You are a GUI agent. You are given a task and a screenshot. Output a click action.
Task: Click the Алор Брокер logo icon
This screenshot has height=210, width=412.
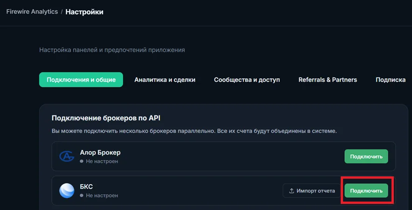tap(67, 156)
